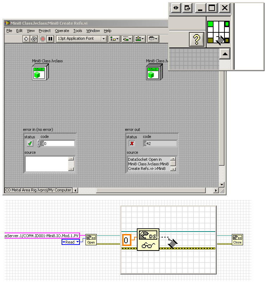Click error out source scroll up arrow
The image size is (267, 285).
pos(173,159)
